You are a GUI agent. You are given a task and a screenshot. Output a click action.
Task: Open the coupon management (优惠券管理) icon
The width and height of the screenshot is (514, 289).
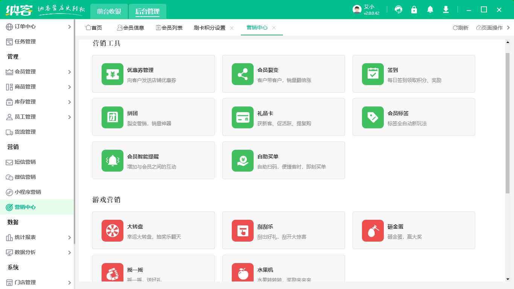click(x=112, y=74)
